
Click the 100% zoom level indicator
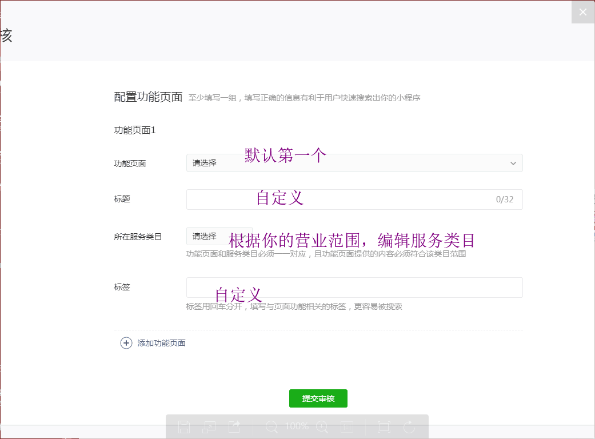(x=297, y=426)
